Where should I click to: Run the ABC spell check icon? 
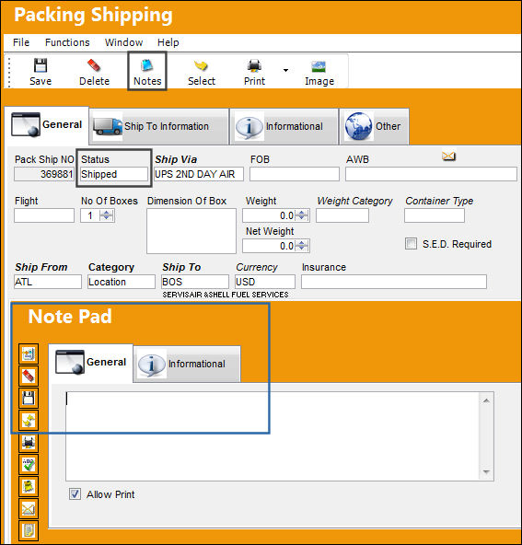point(29,464)
